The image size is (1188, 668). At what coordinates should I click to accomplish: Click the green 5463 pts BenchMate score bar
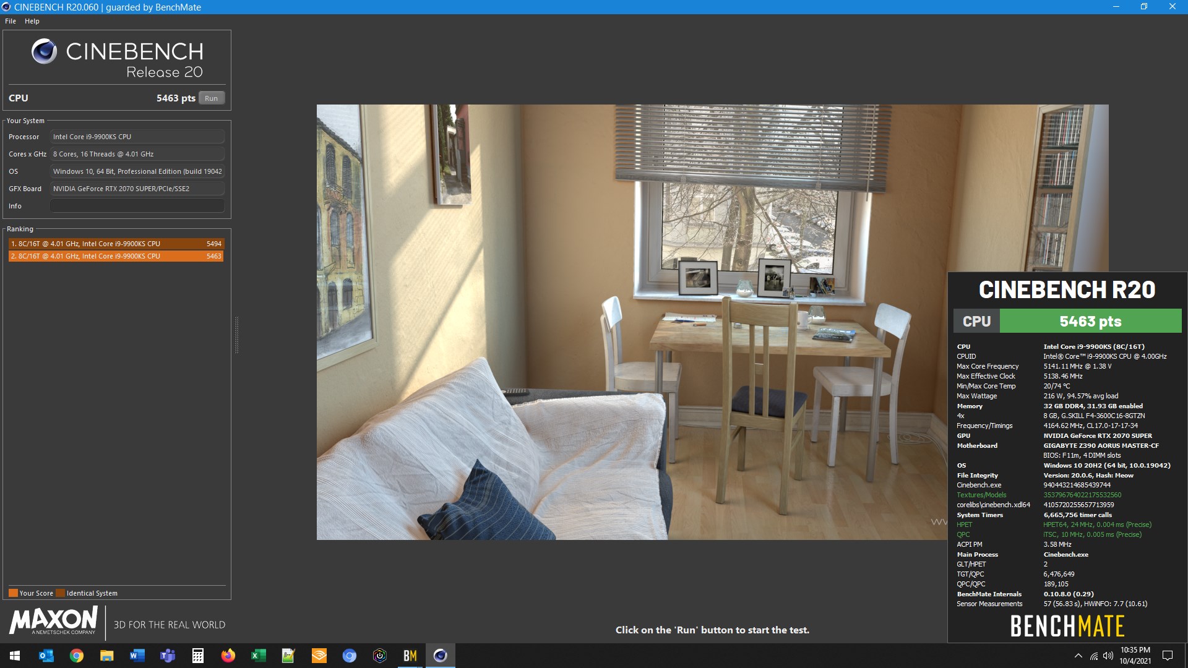point(1090,322)
